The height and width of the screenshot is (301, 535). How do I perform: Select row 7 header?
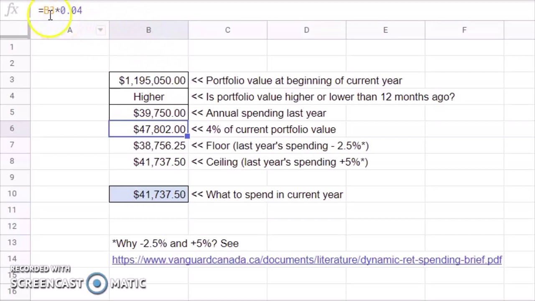coord(15,145)
